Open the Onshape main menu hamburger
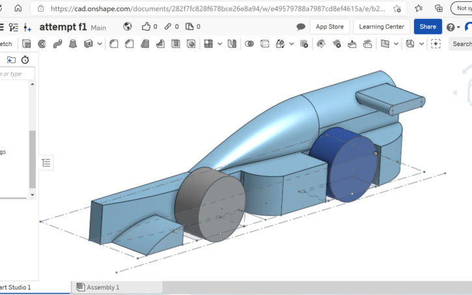 point(1,27)
